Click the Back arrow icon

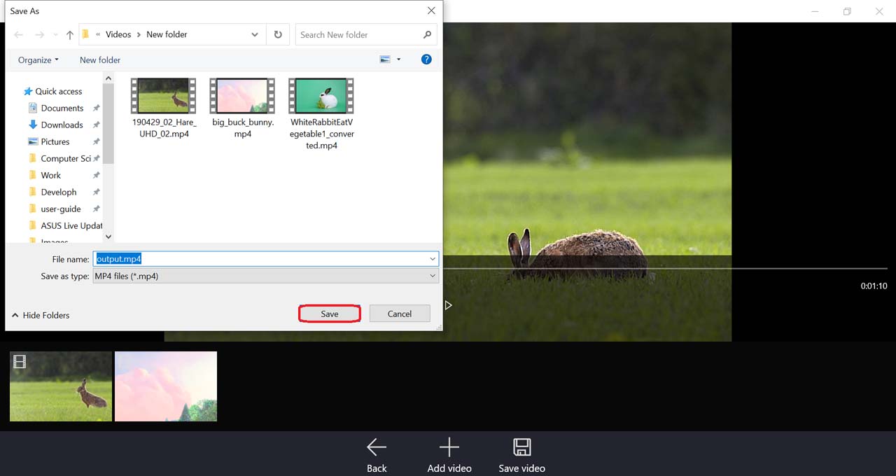[377, 447]
